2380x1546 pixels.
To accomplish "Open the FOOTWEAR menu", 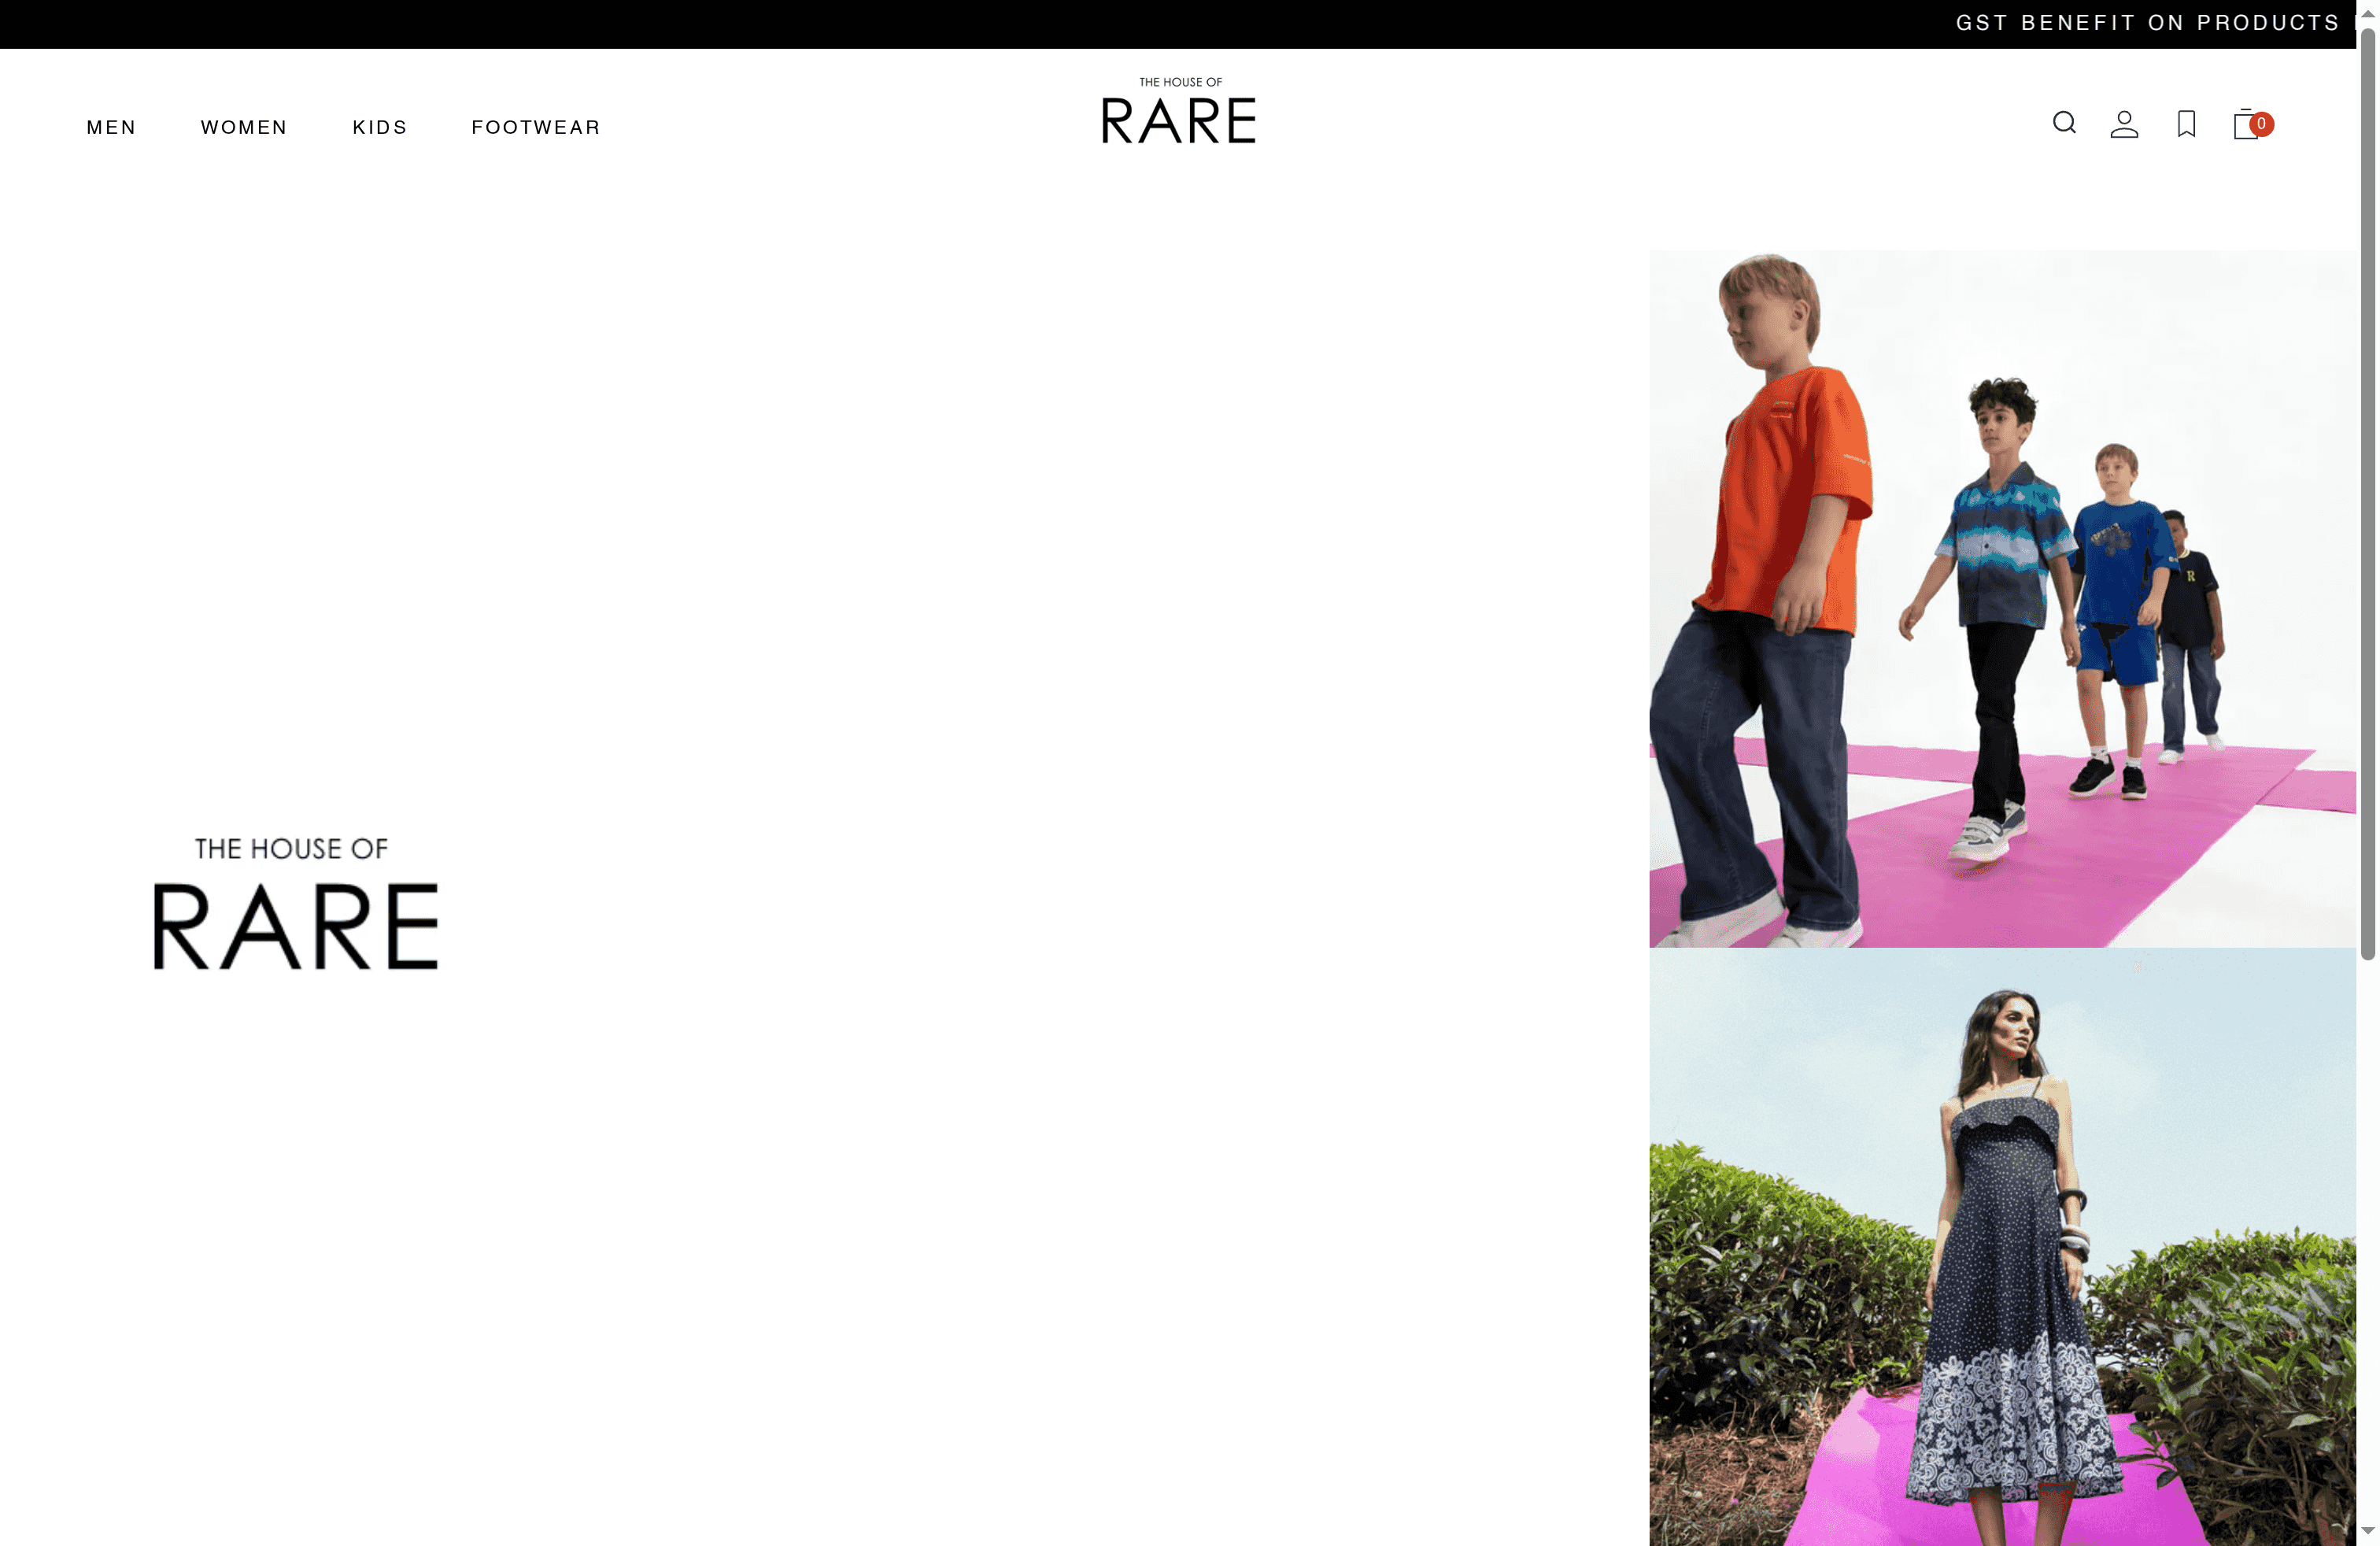I will 536,127.
